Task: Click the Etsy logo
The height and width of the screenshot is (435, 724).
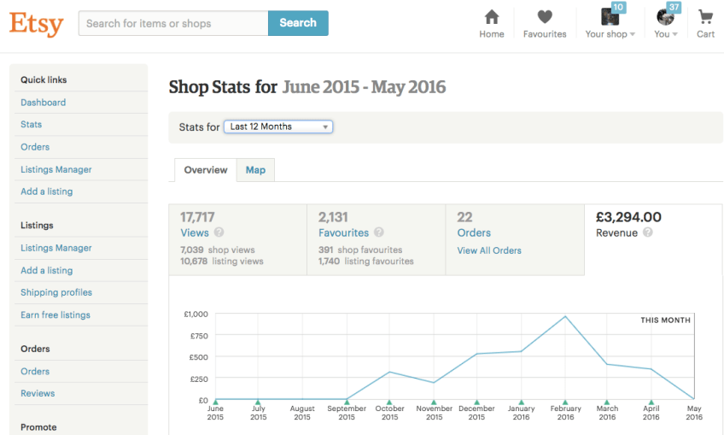Action: [x=36, y=23]
